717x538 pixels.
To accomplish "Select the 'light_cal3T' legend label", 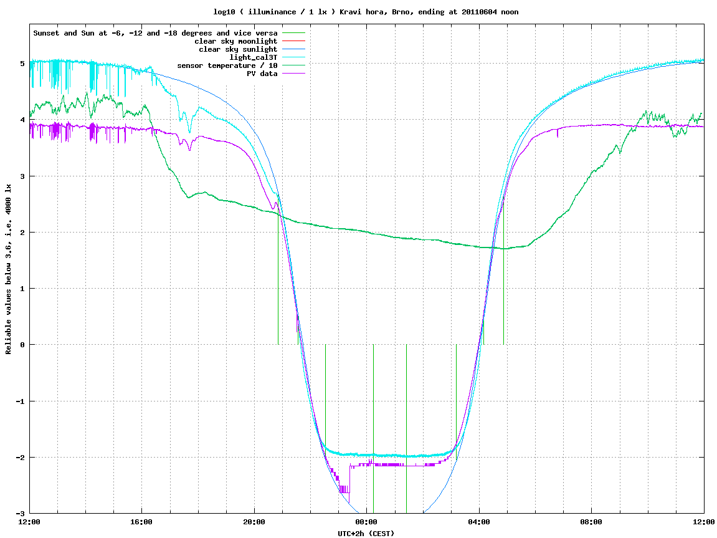I will (x=254, y=57).
